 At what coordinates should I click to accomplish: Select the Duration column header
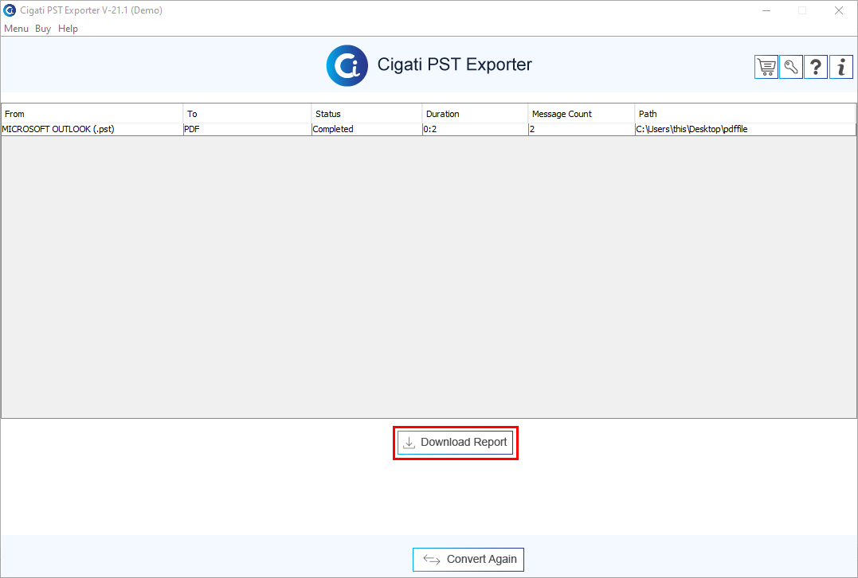pos(475,114)
